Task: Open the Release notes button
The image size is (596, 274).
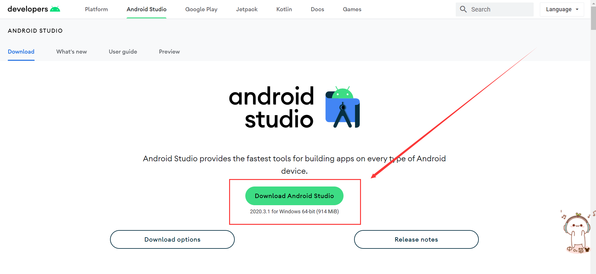Action: [x=416, y=239]
